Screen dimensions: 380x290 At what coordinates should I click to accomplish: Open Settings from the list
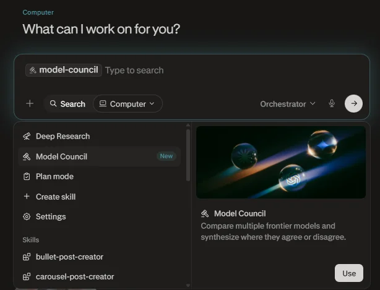(x=100, y=216)
